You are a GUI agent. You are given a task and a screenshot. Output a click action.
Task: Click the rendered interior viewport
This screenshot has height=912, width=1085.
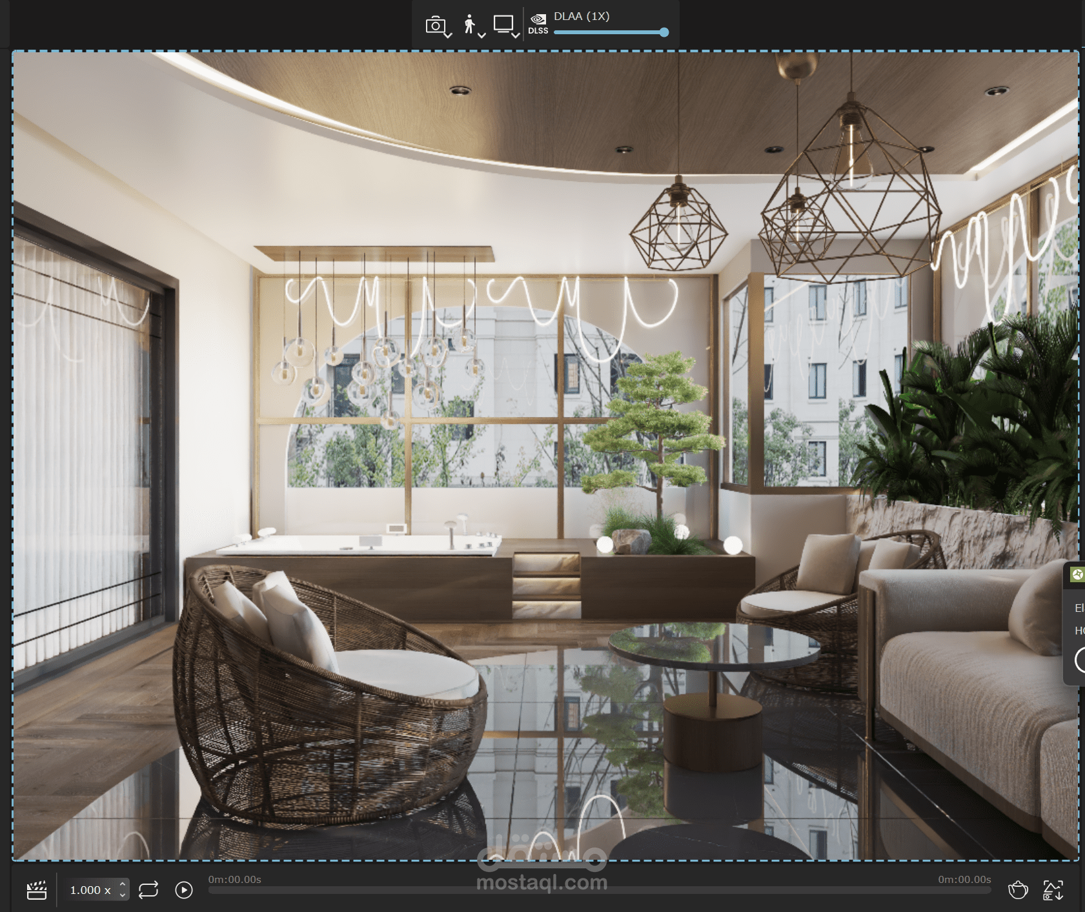(545, 456)
